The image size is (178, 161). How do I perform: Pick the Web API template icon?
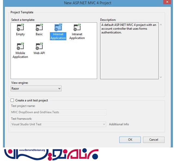(39, 46)
